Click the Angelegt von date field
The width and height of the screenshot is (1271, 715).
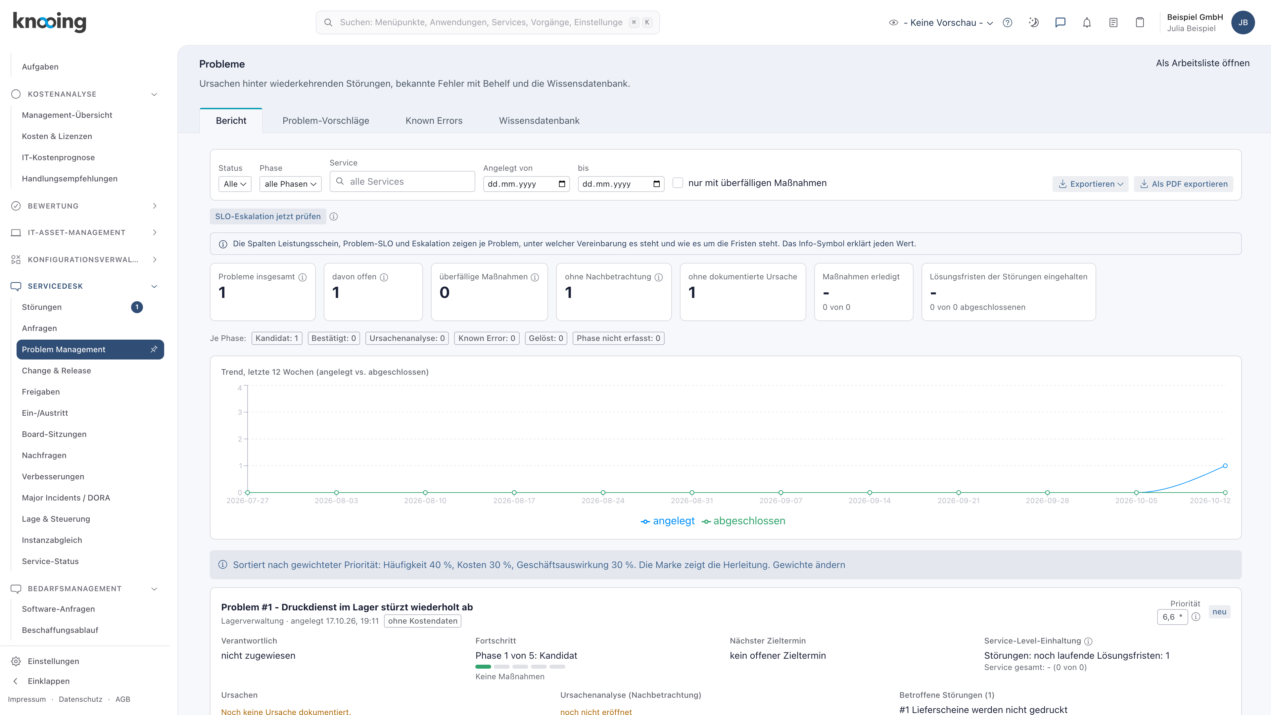pos(527,184)
